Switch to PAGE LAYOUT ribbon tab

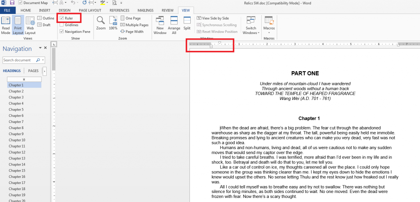[90, 10]
